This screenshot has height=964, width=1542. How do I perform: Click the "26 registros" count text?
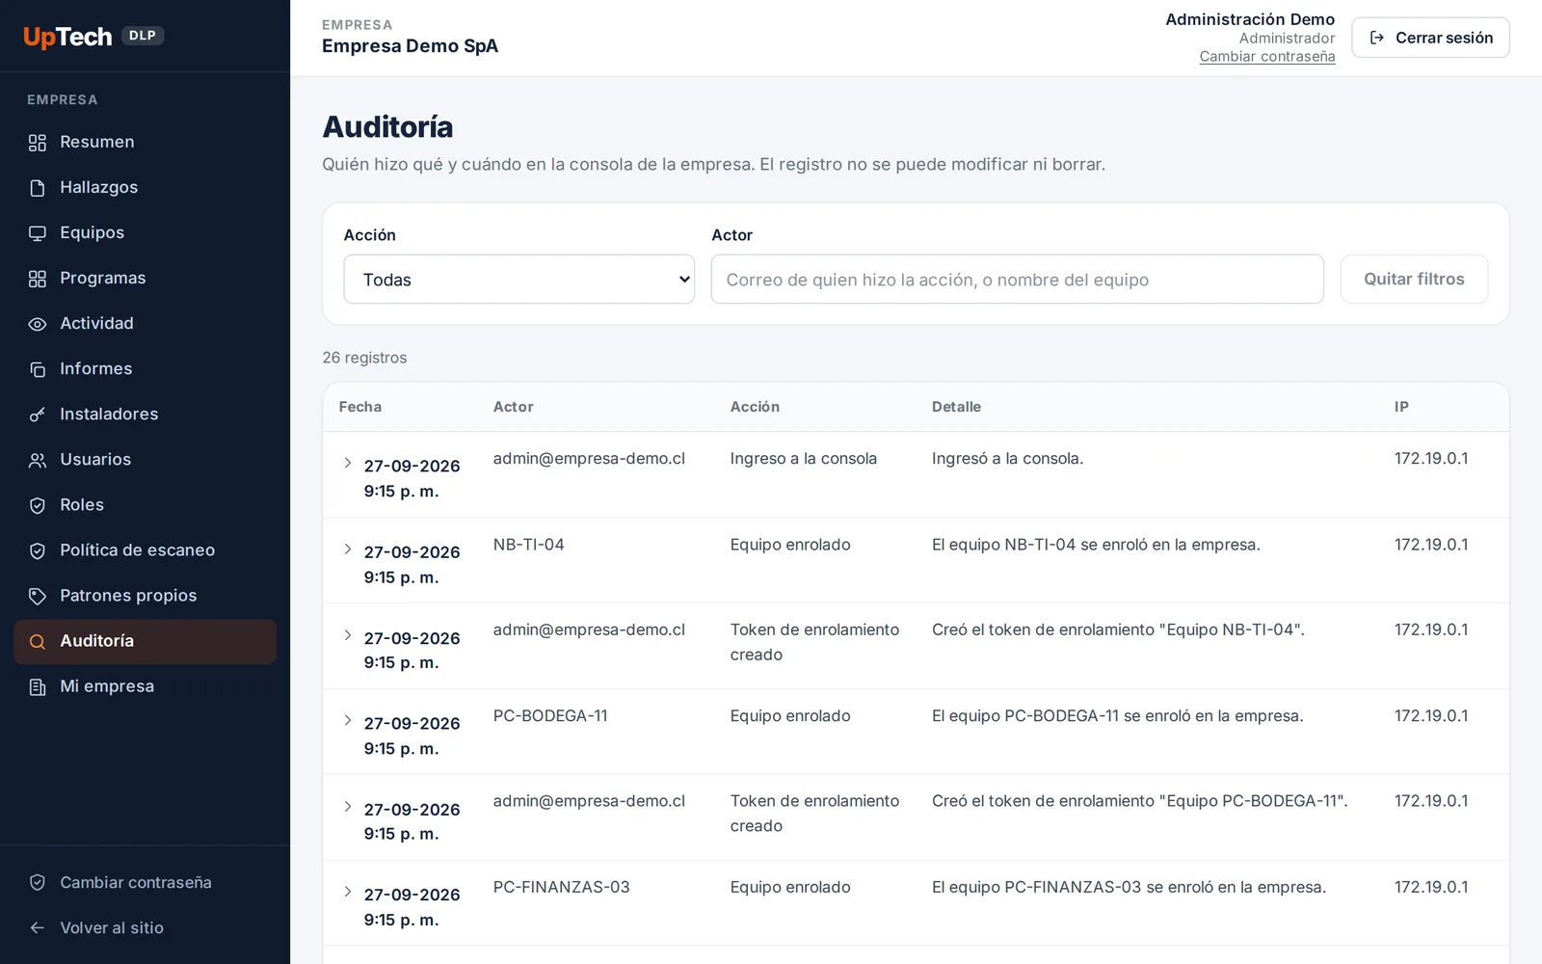point(364,358)
